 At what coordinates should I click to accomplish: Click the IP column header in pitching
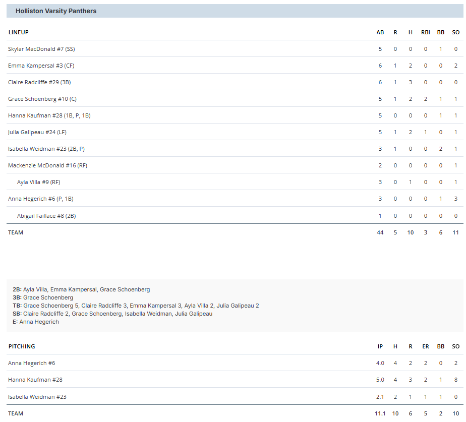pos(380,346)
